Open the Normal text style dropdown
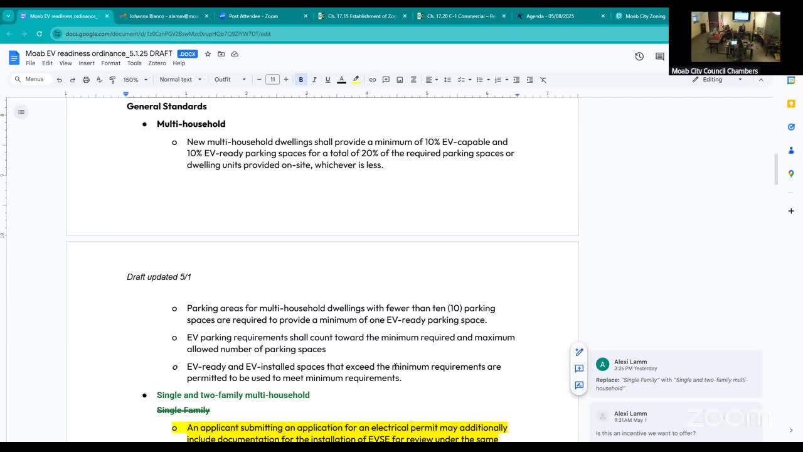 coord(181,80)
